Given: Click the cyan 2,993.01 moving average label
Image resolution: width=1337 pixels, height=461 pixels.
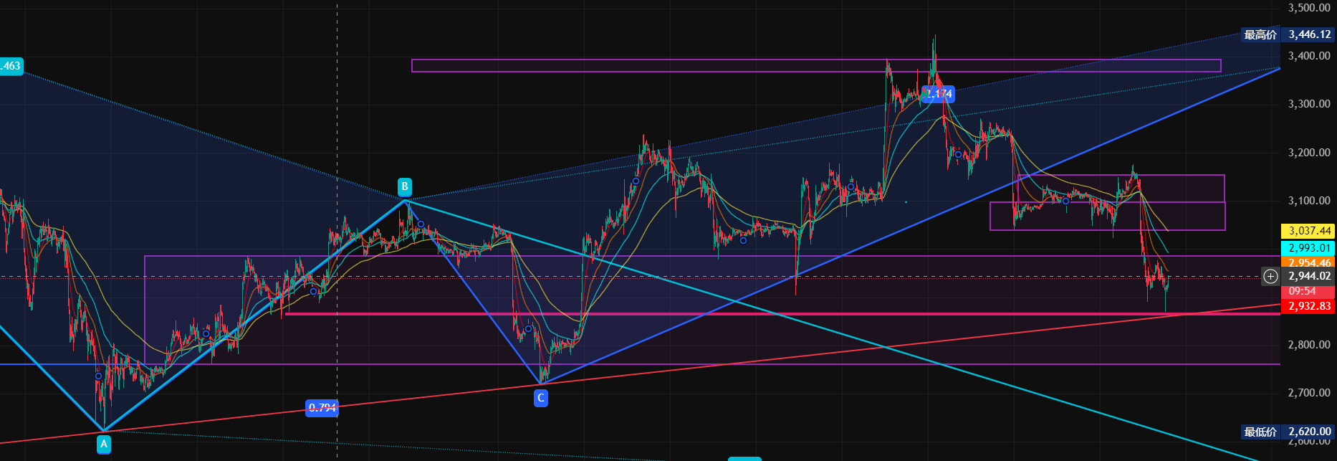Looking at the screenshot, I should point(1308,248).
